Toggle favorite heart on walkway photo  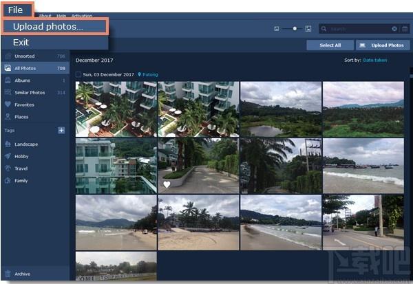click(x=167, y=184)
